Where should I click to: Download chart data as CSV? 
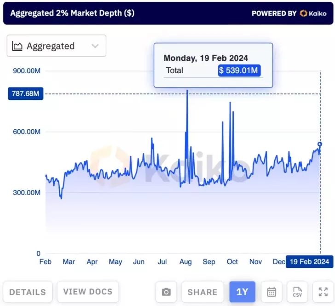[x=297, y=292]
